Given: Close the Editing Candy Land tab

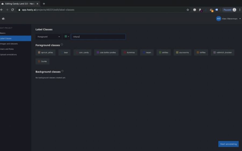Looking at the screenshot, I should (x=37, y=4).
